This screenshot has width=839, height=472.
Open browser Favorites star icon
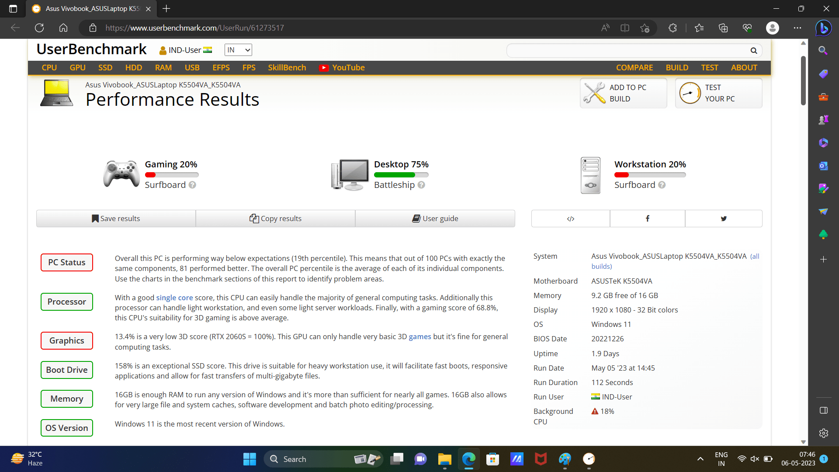(x=699, y=28)
